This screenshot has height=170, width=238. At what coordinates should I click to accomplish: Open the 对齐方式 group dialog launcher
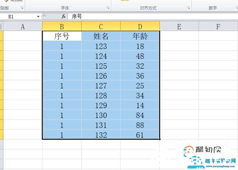tap(188, 8)
